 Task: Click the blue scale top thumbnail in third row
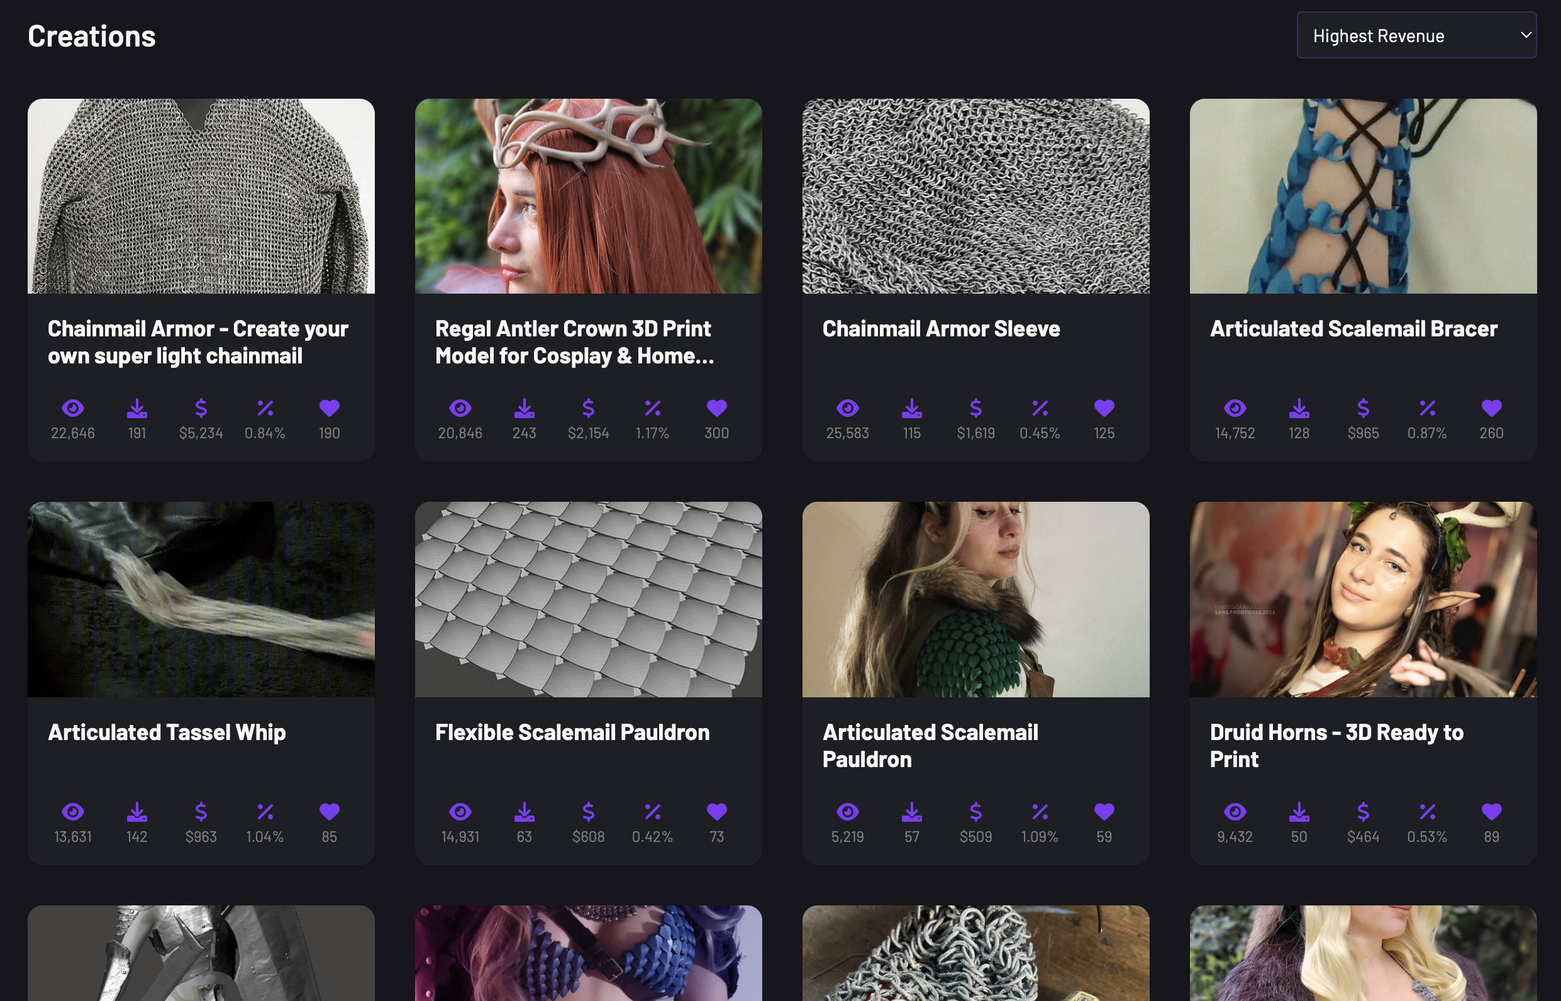pyautogui.click(x=589, y=954)
